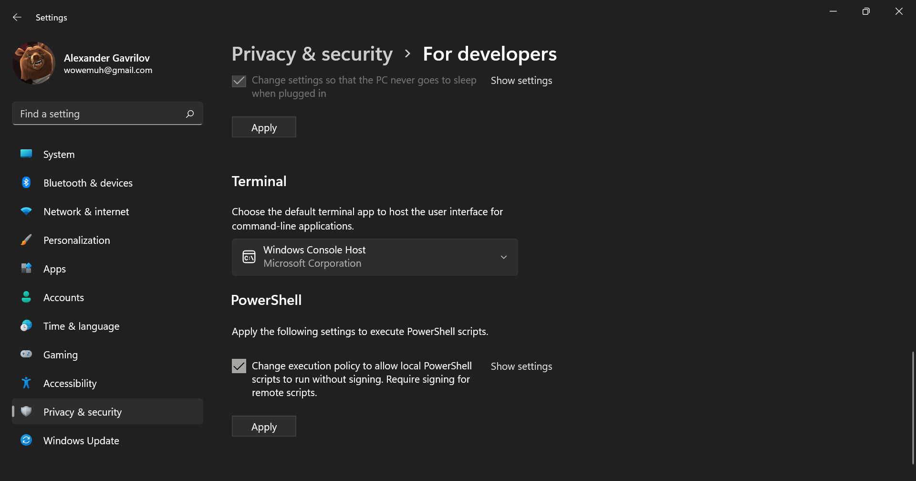The width and height of the screenshot is (916, 481).
Task: Click Show settings link for sleep option
Action: click(521, 81)
